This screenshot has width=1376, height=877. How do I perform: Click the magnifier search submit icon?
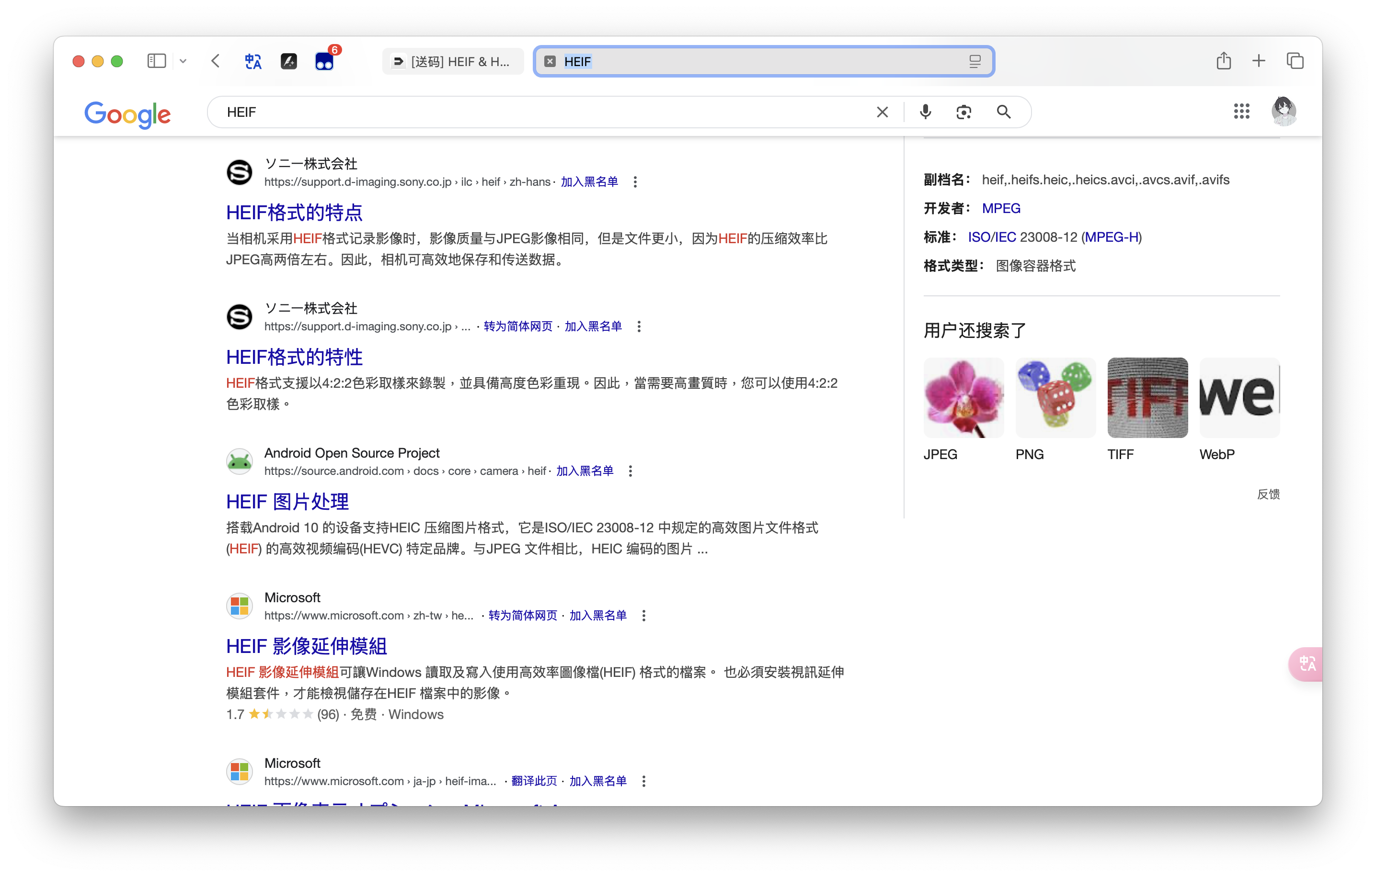[x=1003, y=112]
